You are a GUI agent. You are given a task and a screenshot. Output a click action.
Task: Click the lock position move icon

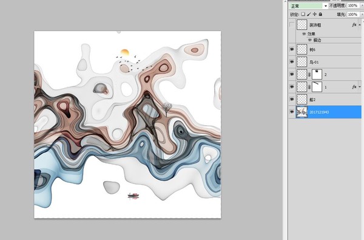[314, 14]
